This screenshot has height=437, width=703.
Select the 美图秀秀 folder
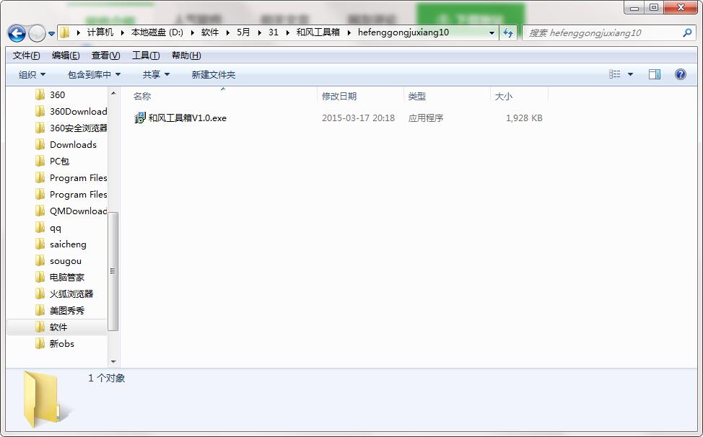(x=67, y=310)
